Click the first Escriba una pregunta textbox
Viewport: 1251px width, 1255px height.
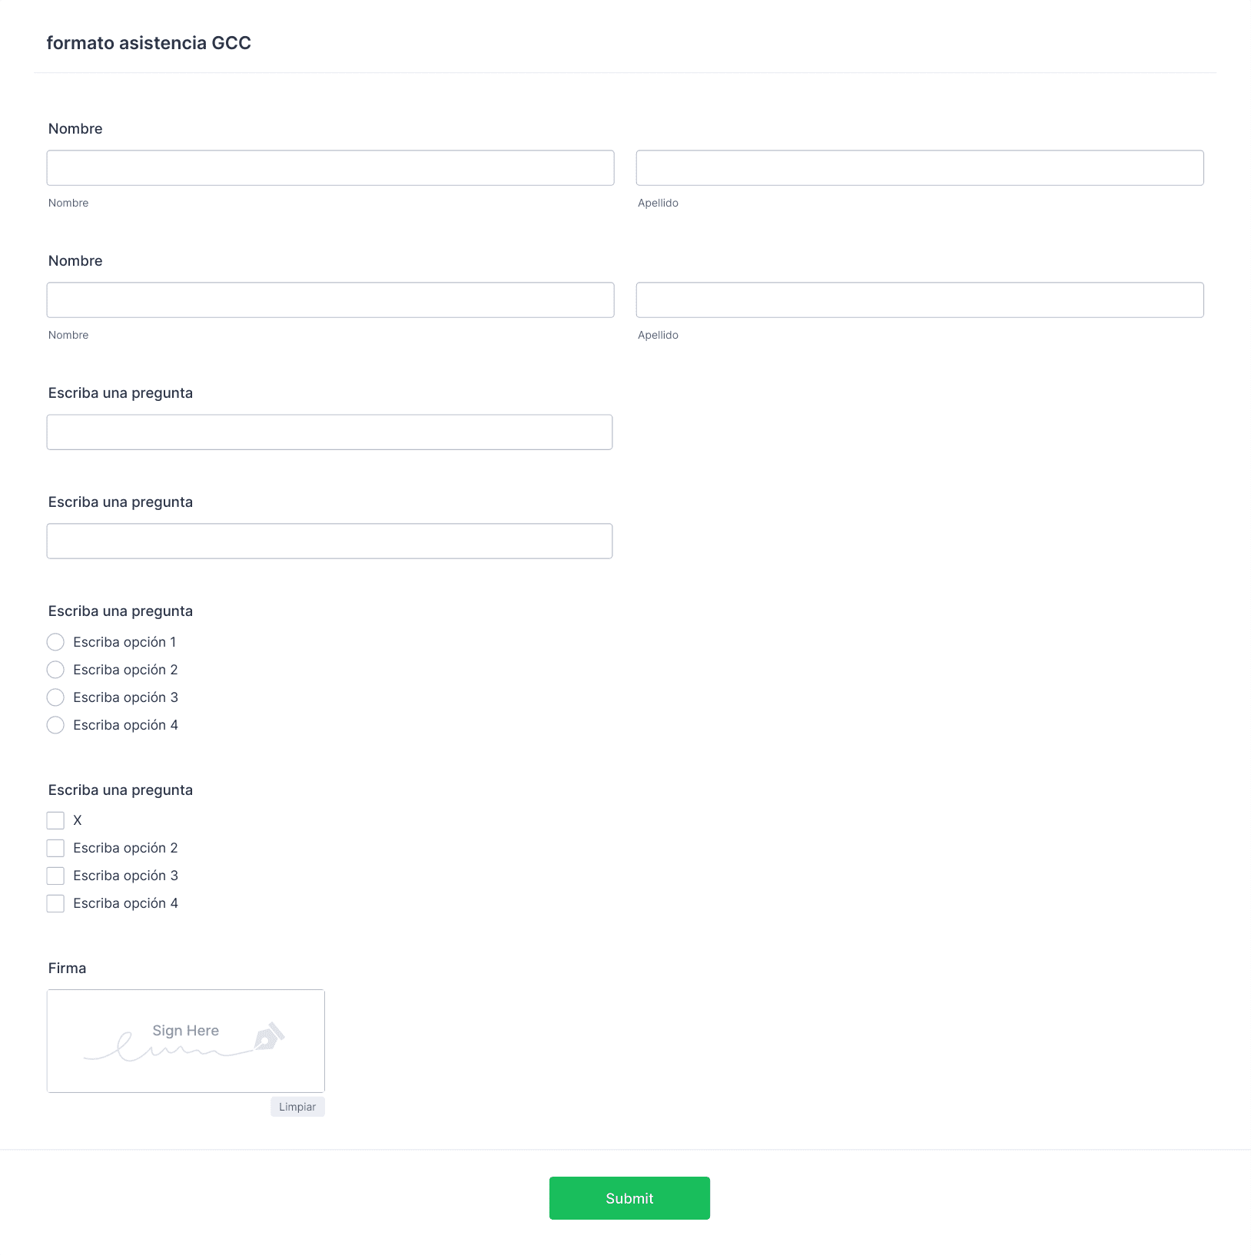tap(330, 432)
